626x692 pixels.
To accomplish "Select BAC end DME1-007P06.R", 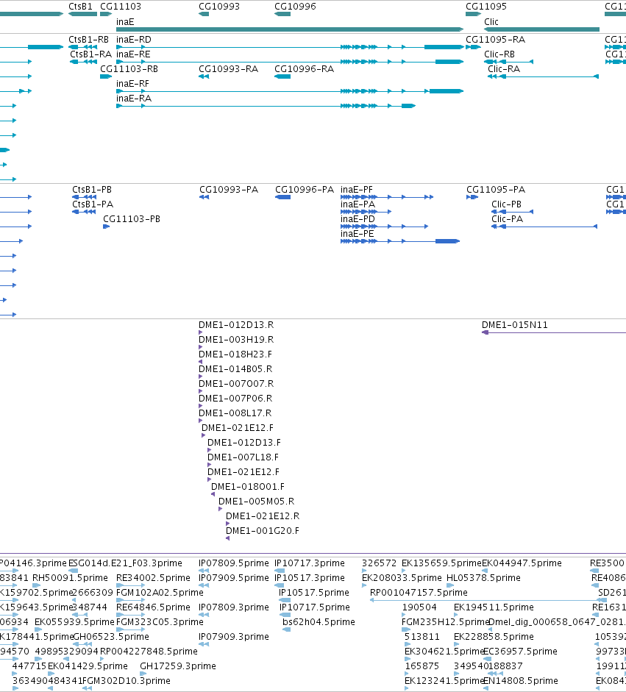I will tap(200, 406).
